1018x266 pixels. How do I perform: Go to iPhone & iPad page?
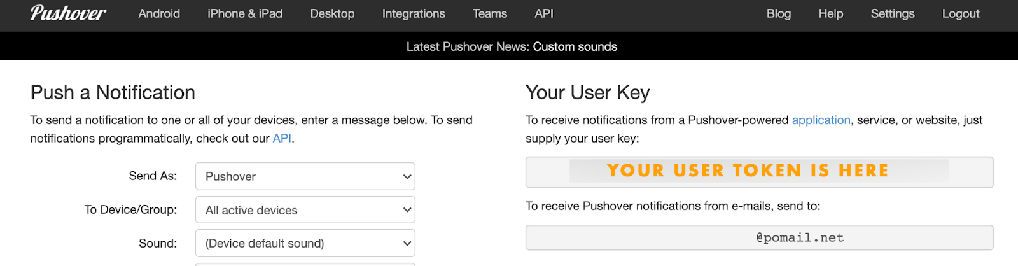coord(245,13)
